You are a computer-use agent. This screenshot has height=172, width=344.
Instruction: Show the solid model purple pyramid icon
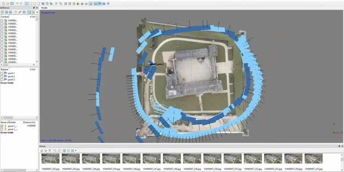82,4
